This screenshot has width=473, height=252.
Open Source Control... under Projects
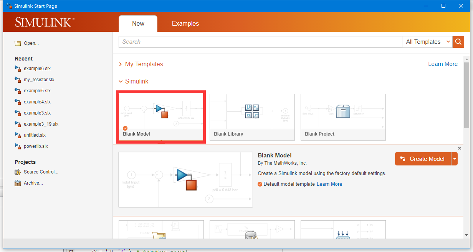pos(41,172)
